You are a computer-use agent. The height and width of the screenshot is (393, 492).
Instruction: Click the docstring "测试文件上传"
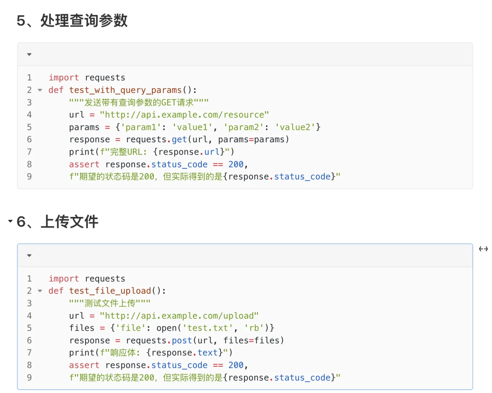click(110, 303)
